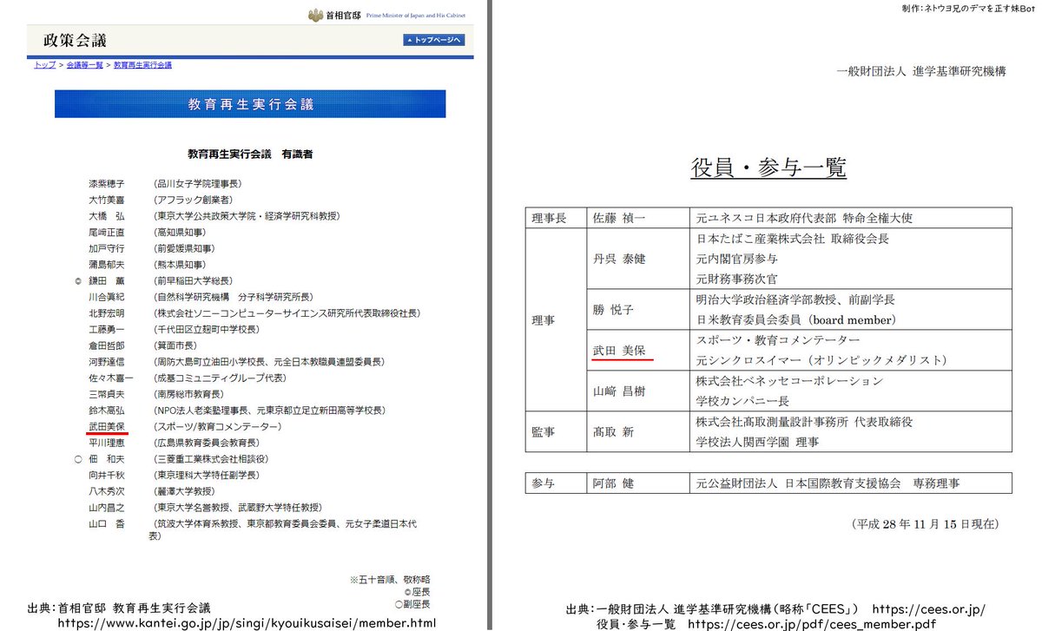
Task: Click the kantei.go.jp member.html URL text
Action: 247,623
